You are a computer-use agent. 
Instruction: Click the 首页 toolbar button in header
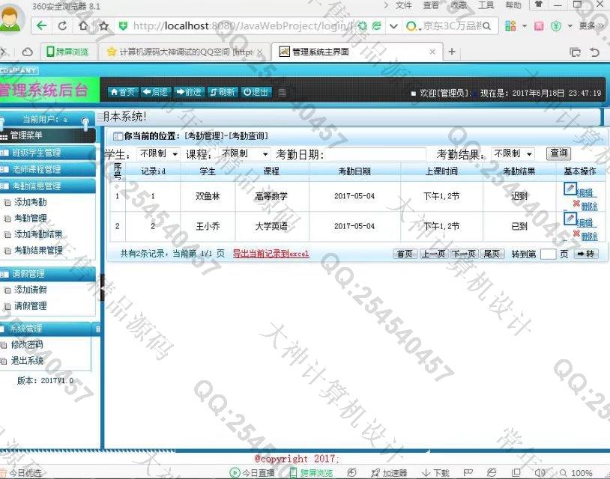pos(123,92)
